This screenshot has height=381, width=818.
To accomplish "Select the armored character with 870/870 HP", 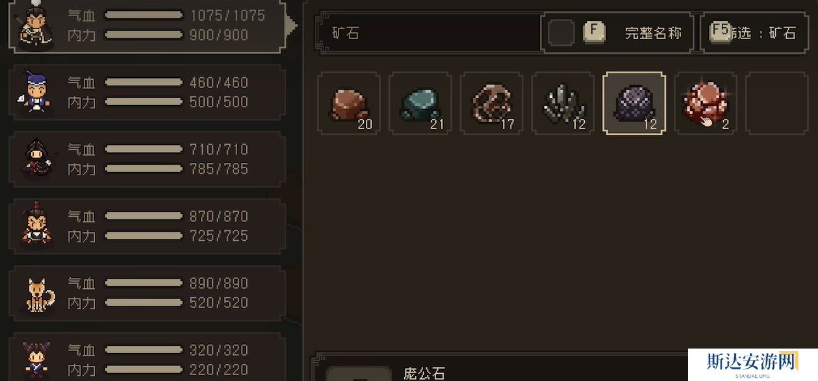I will [x=147, y=226].
